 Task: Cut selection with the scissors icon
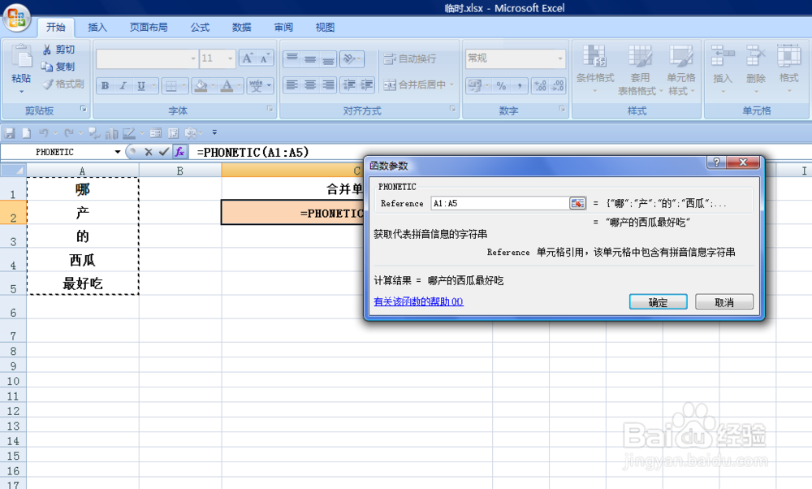[x=58, y=50]
